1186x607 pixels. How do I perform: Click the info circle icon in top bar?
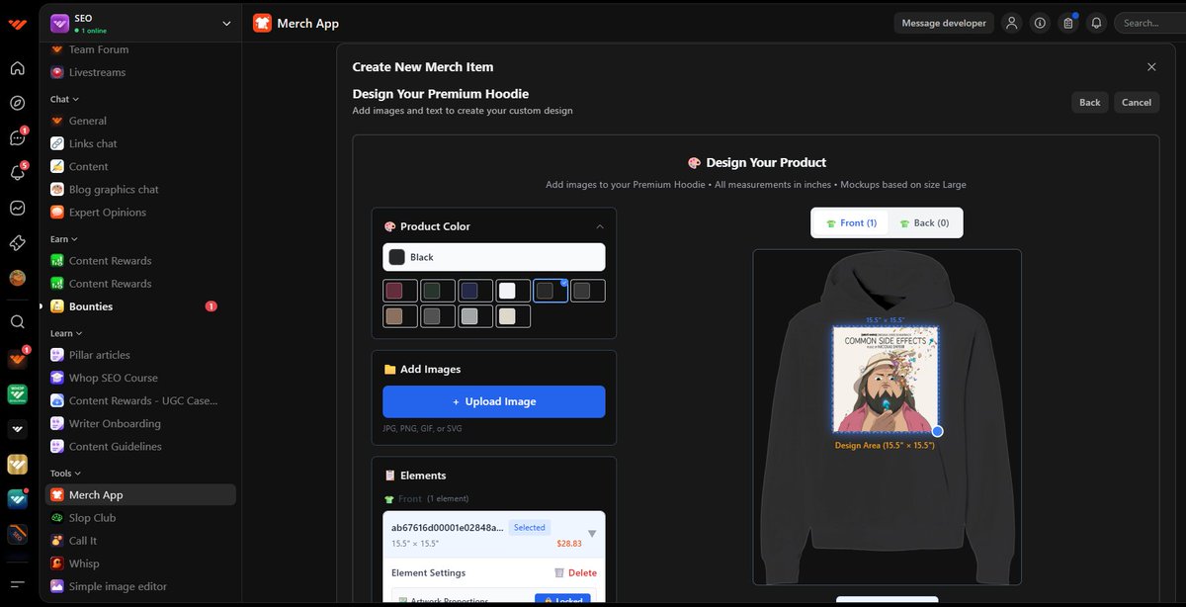pos(1040,23)
